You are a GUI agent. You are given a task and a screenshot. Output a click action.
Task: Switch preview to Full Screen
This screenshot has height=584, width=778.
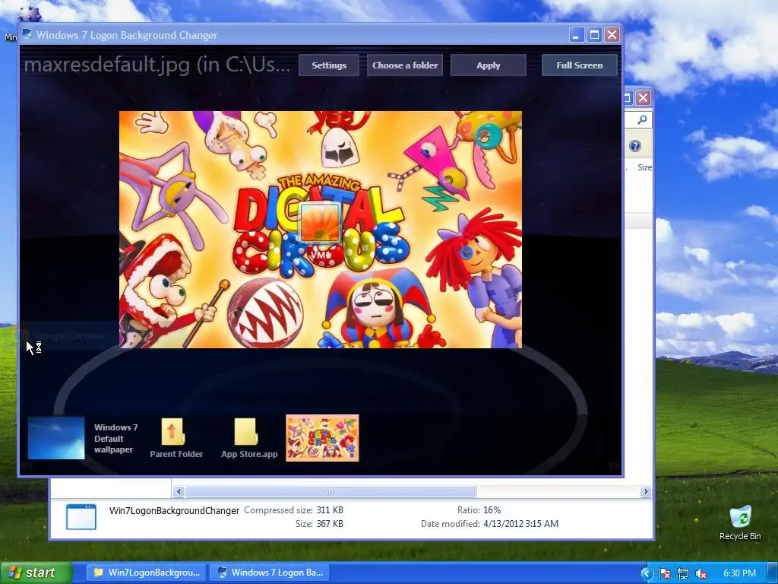coord(580,65)
